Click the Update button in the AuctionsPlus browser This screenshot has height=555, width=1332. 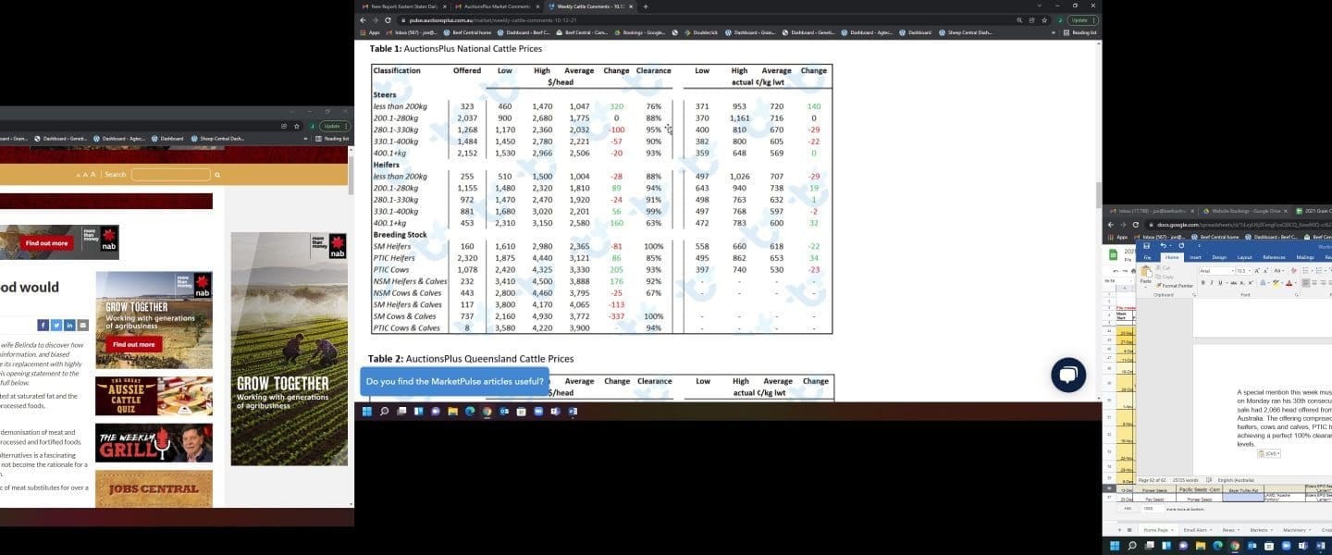(x=1079, y=19)
